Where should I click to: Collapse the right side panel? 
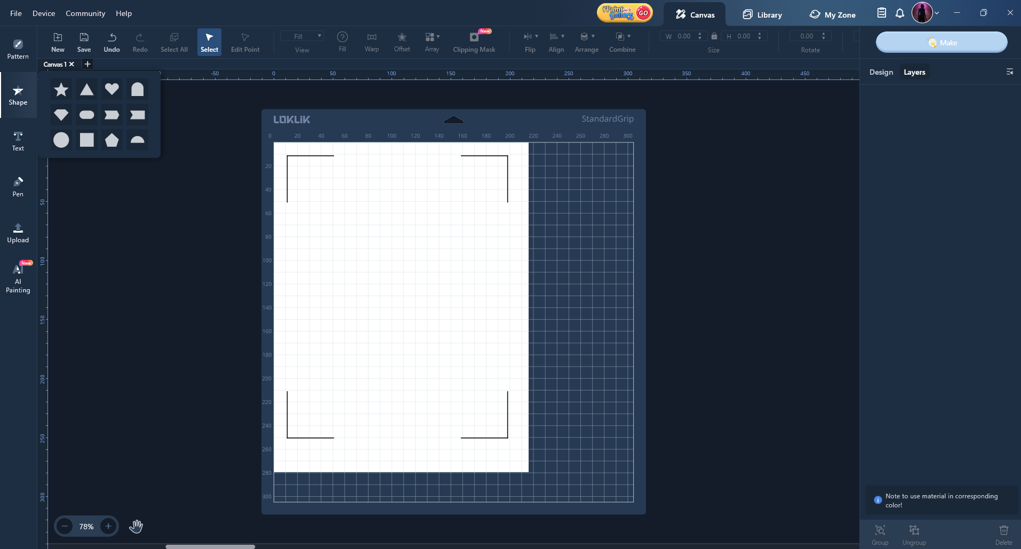pos(1009,72)
